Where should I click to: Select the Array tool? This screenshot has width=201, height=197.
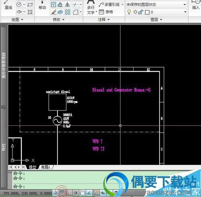click(68, 12)
